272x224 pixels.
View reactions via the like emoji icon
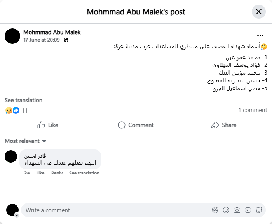[16, 110]
